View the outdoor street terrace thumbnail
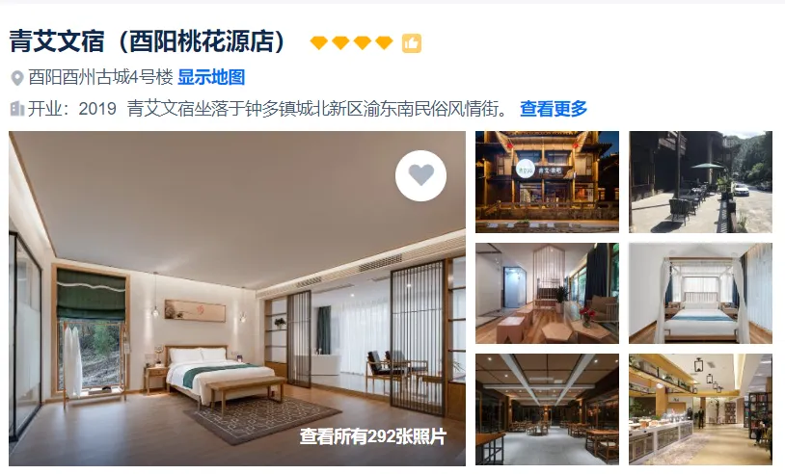 click(x=700, y=182)
